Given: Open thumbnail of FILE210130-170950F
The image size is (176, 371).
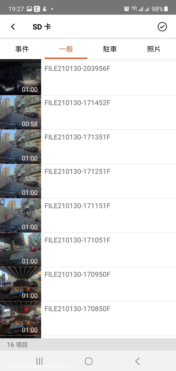Looking at the screenshot, I should click(x=20, y=284).
